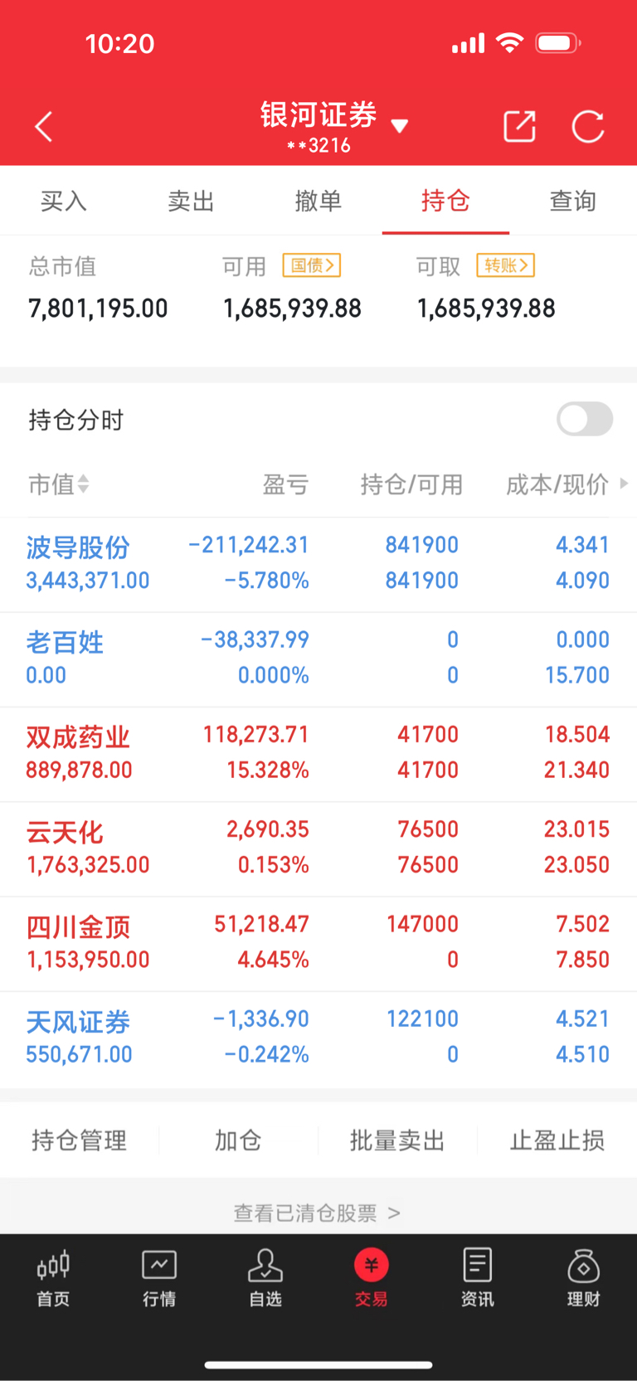Expand the 银河证券 account dropdown arrow

[x=400, y=126]
